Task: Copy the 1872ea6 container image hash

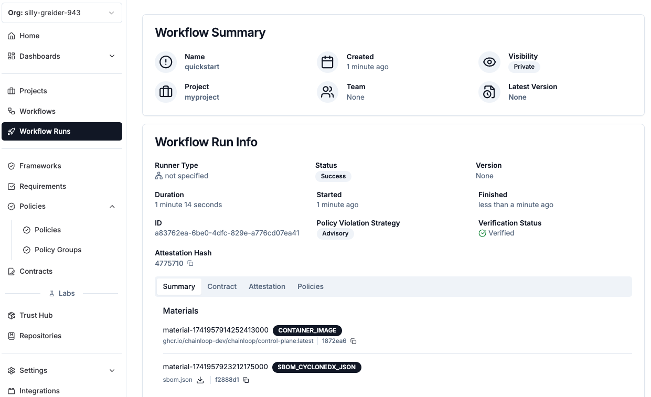Action: click(354, 341)
